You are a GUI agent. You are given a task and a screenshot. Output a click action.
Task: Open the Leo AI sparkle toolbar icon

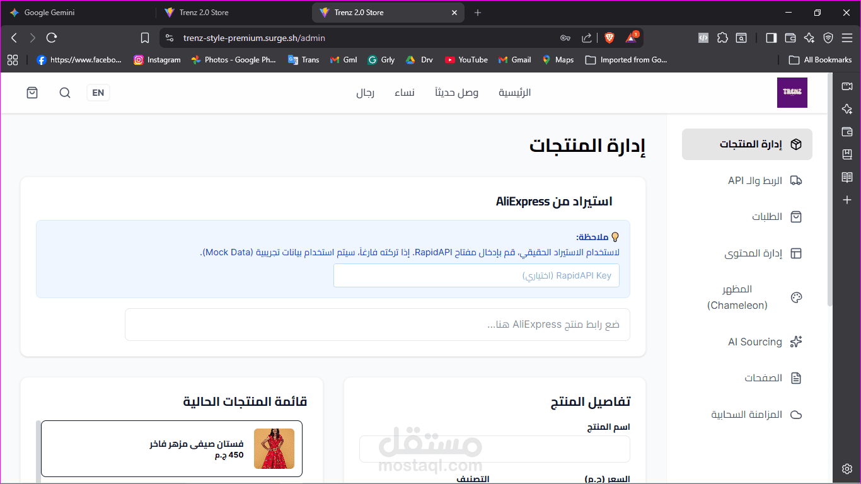point(809,38)
